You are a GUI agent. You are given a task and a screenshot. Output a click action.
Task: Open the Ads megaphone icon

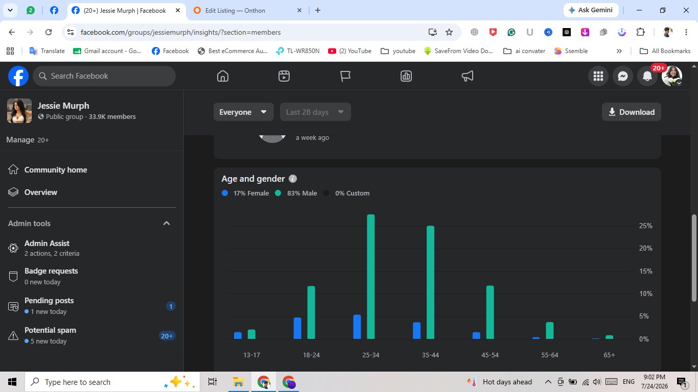click(468, 76)
